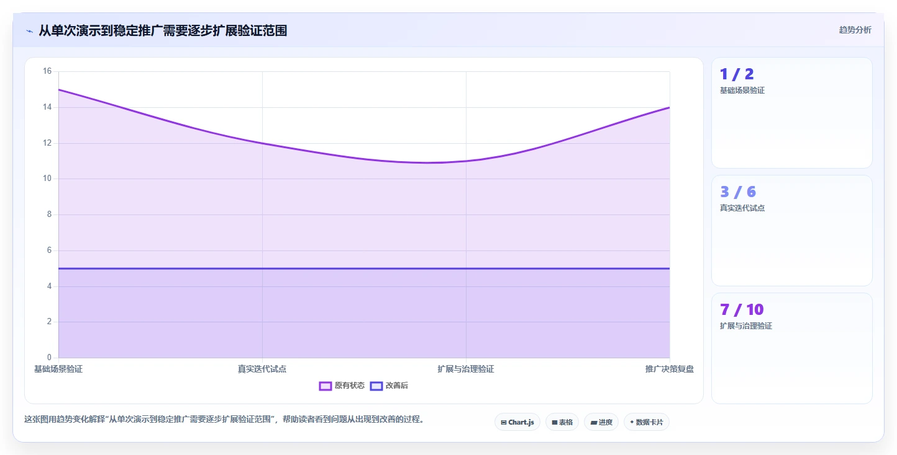Image resolution: width=897 pixels, height=455 pixels.
Task: Click the 3 / 6 metric number
Action: click(x=738, y=192)
